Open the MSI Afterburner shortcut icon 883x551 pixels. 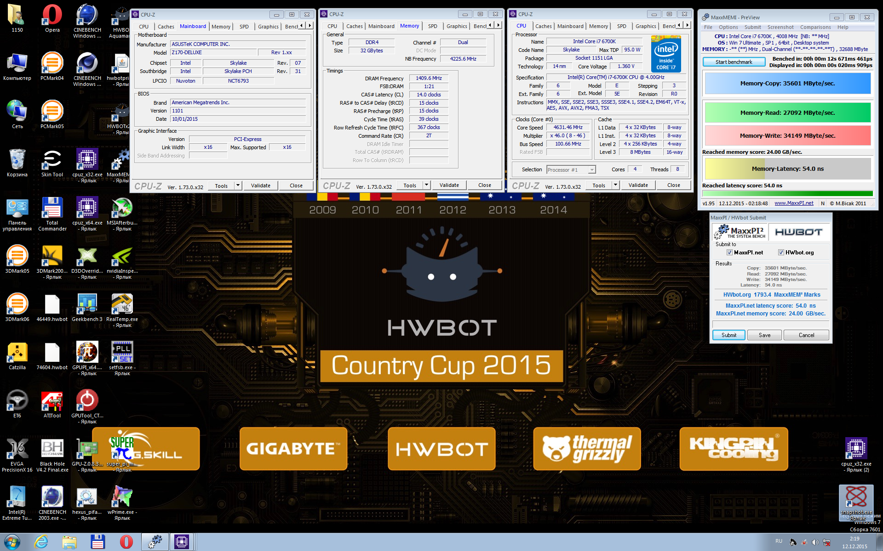[122, 214]
